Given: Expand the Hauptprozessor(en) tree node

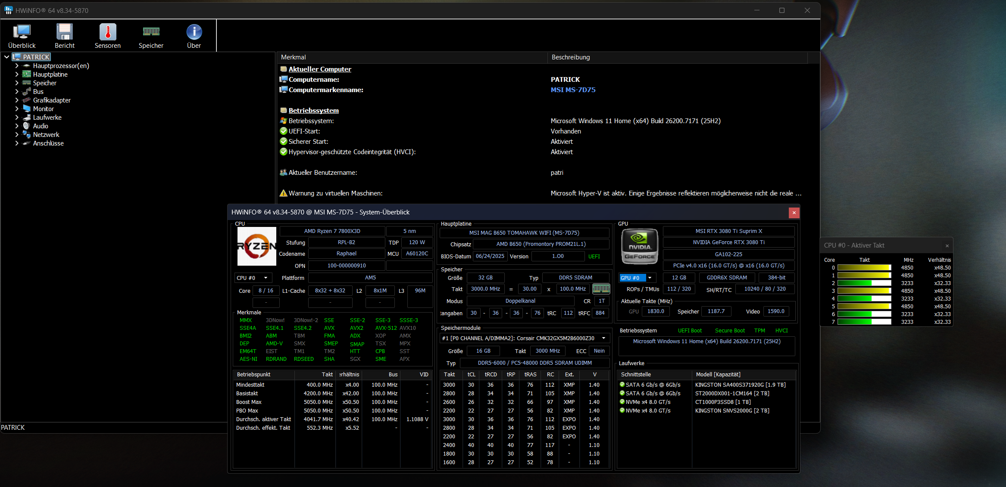Looking at the screenshot, I should [x=17, y=66].
